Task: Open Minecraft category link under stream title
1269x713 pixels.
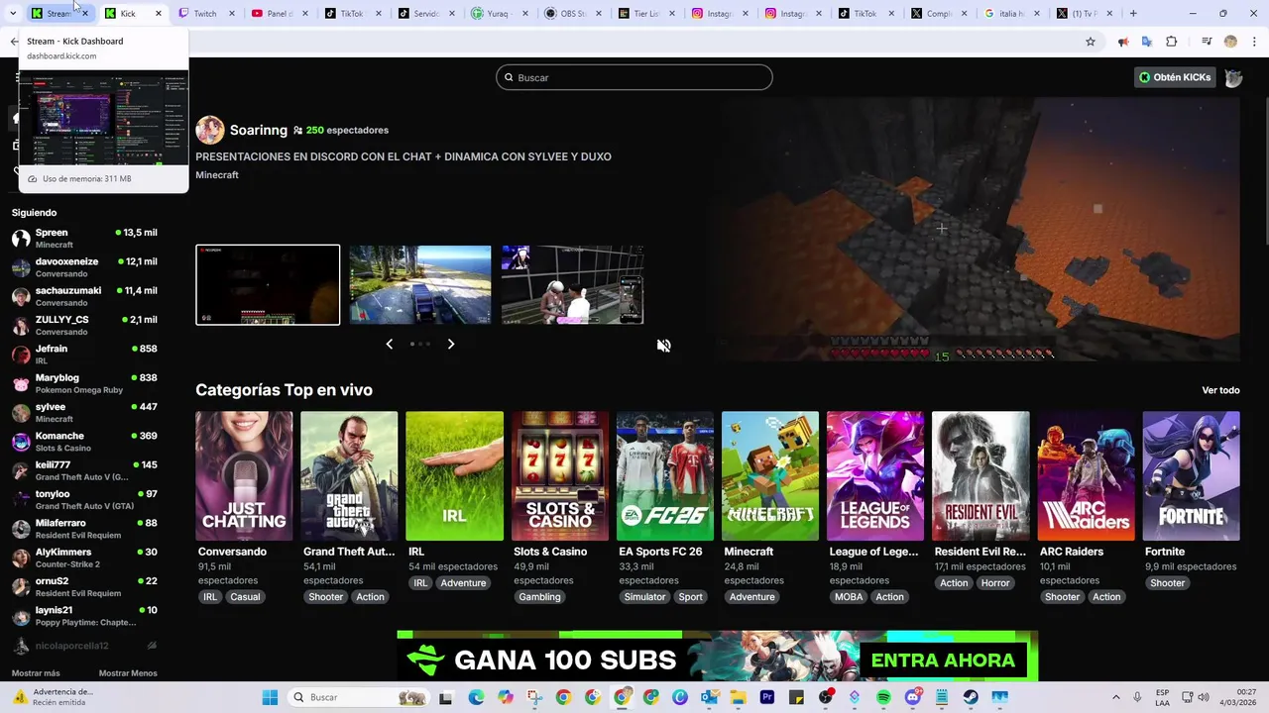Action: 217,174
